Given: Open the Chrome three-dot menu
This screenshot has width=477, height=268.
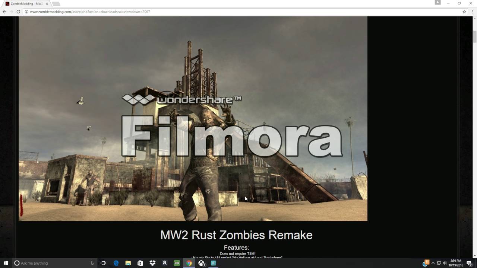Looking at the screenshot, I should (x=472, y=12).
